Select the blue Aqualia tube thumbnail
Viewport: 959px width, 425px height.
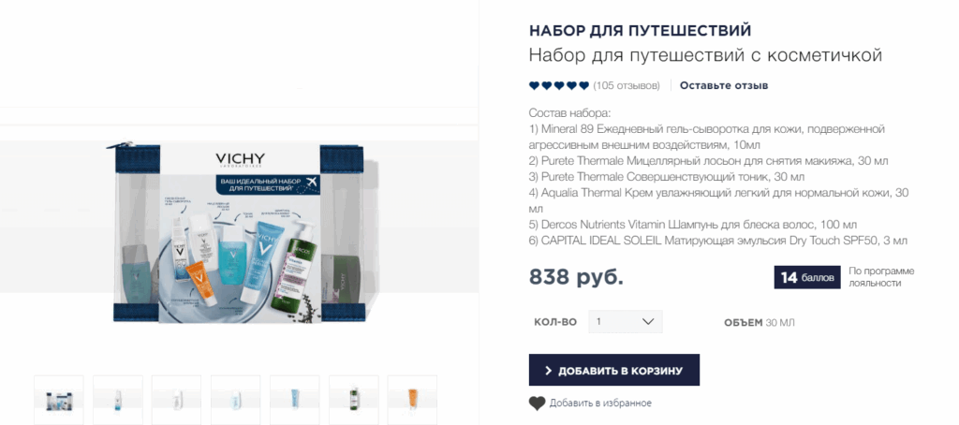pos(295,400)
